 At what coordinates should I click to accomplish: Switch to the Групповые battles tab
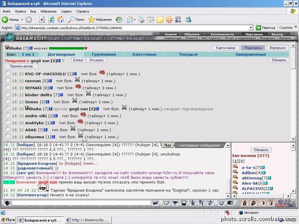click(104, 54)
